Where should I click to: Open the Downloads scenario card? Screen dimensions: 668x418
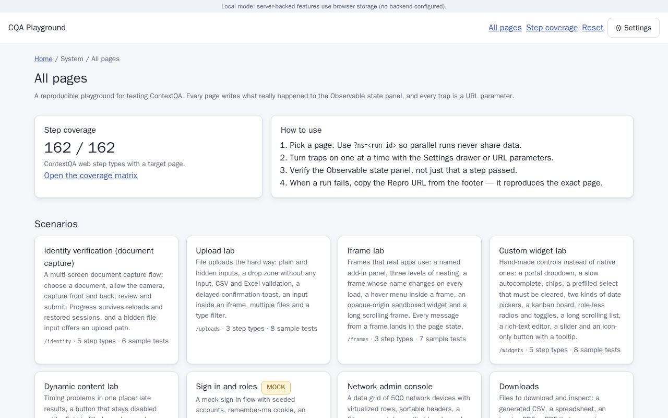(562, 395)
